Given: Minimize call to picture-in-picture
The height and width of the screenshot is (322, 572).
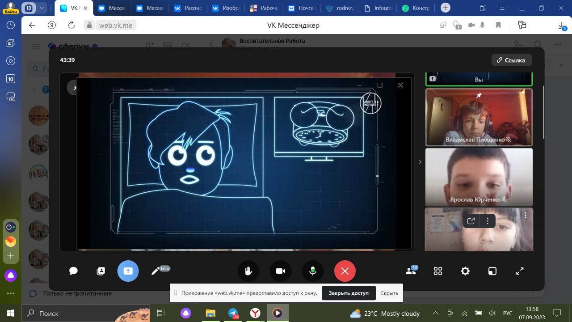Looking at the screenshot, I should [x=492, y=271].
